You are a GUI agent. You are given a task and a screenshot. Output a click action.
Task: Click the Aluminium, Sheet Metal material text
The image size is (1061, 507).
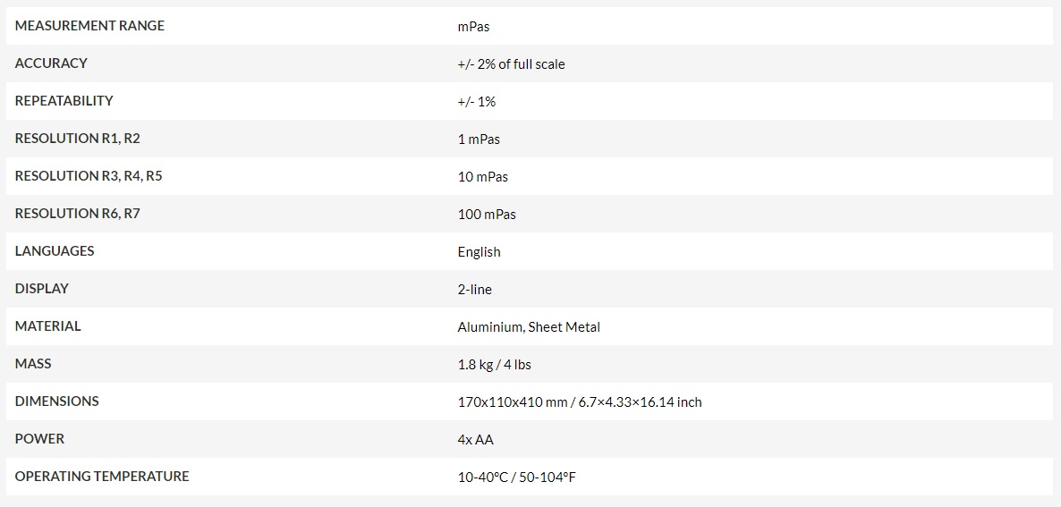tap(529, 327)
